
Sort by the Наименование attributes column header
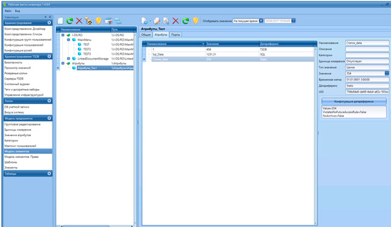(x=176, y=44)
